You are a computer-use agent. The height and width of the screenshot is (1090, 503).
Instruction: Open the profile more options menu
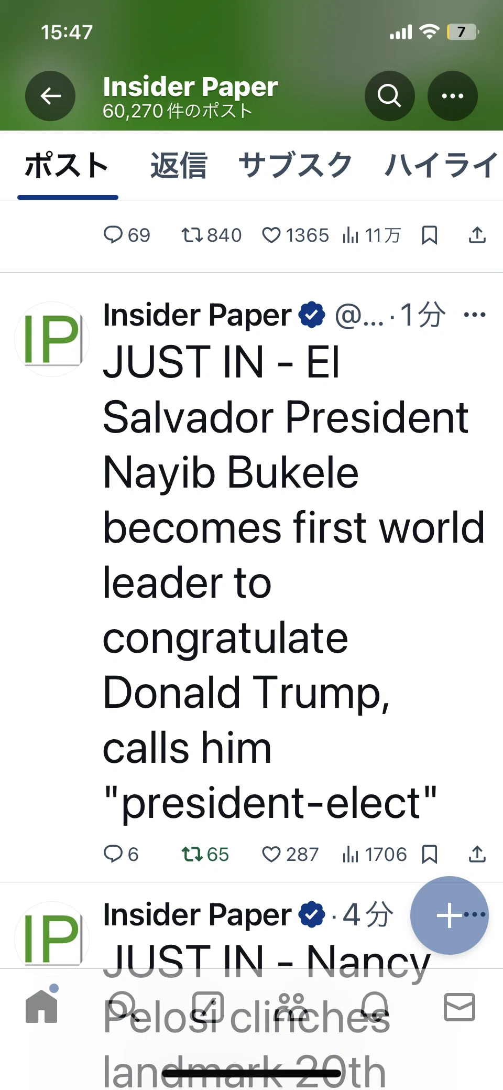pyautogui.click(x=453, y=96)
